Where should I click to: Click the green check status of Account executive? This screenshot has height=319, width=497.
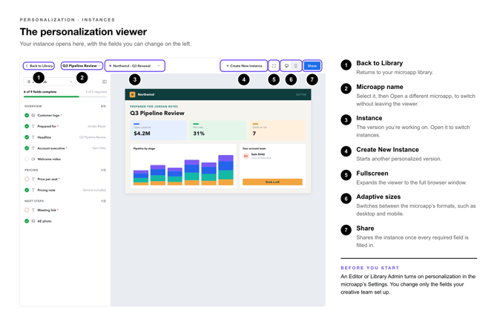tap(27, 148)
